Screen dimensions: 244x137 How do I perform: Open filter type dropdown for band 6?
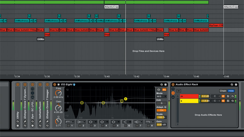click(127, 122)
